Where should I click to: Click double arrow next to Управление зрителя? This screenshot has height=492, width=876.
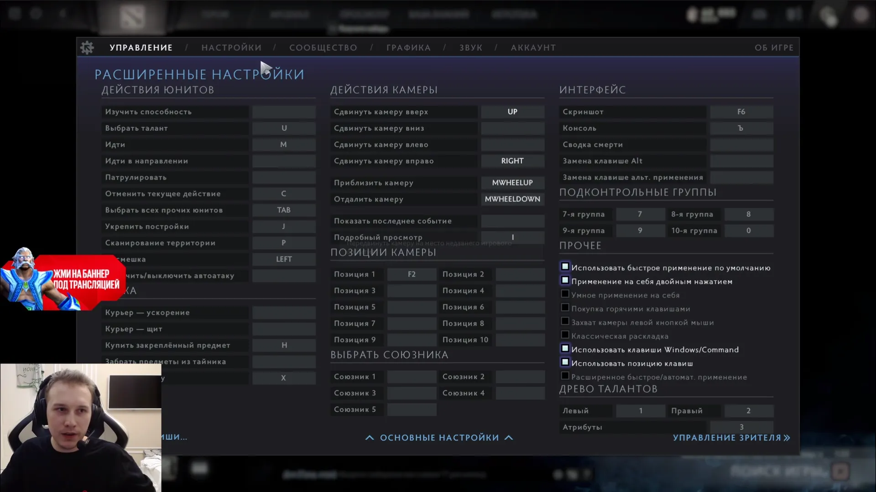pos(787,438)
